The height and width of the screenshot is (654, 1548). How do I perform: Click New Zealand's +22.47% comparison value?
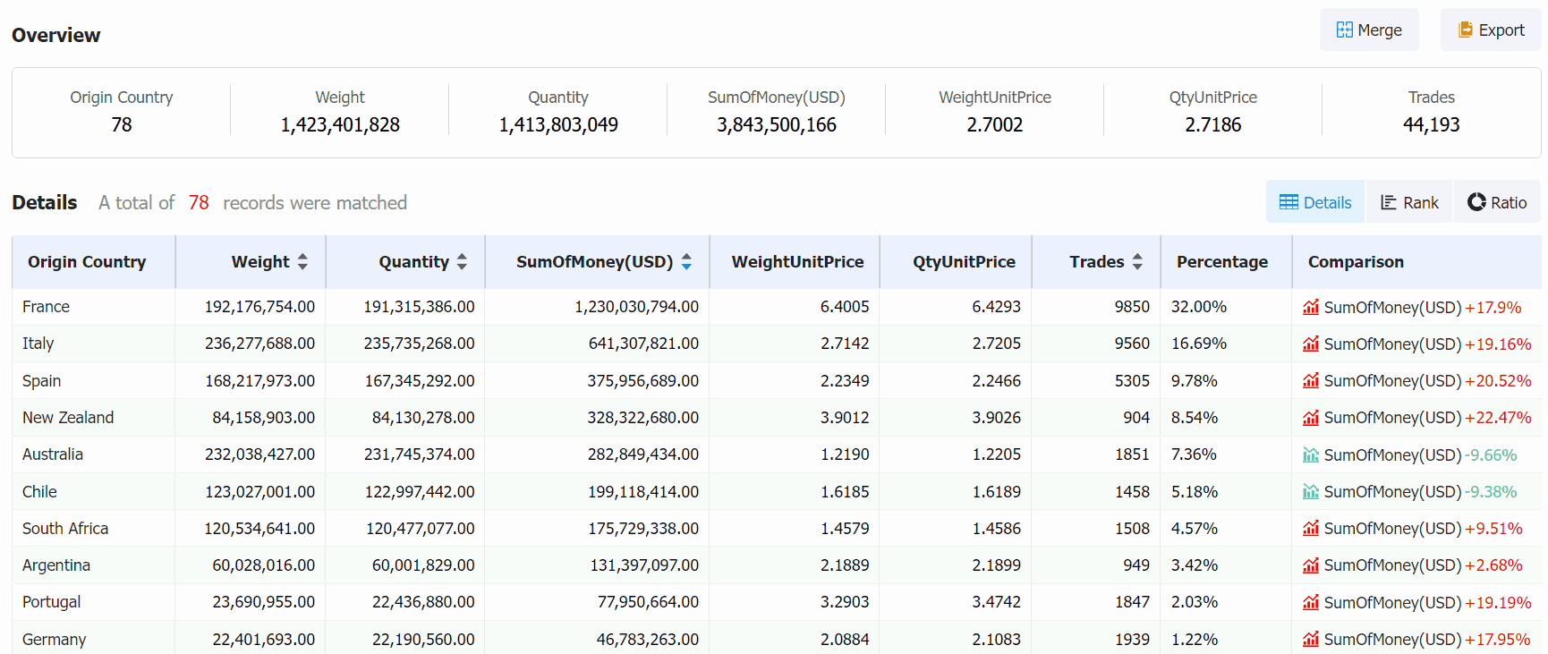coord(1498,418)
